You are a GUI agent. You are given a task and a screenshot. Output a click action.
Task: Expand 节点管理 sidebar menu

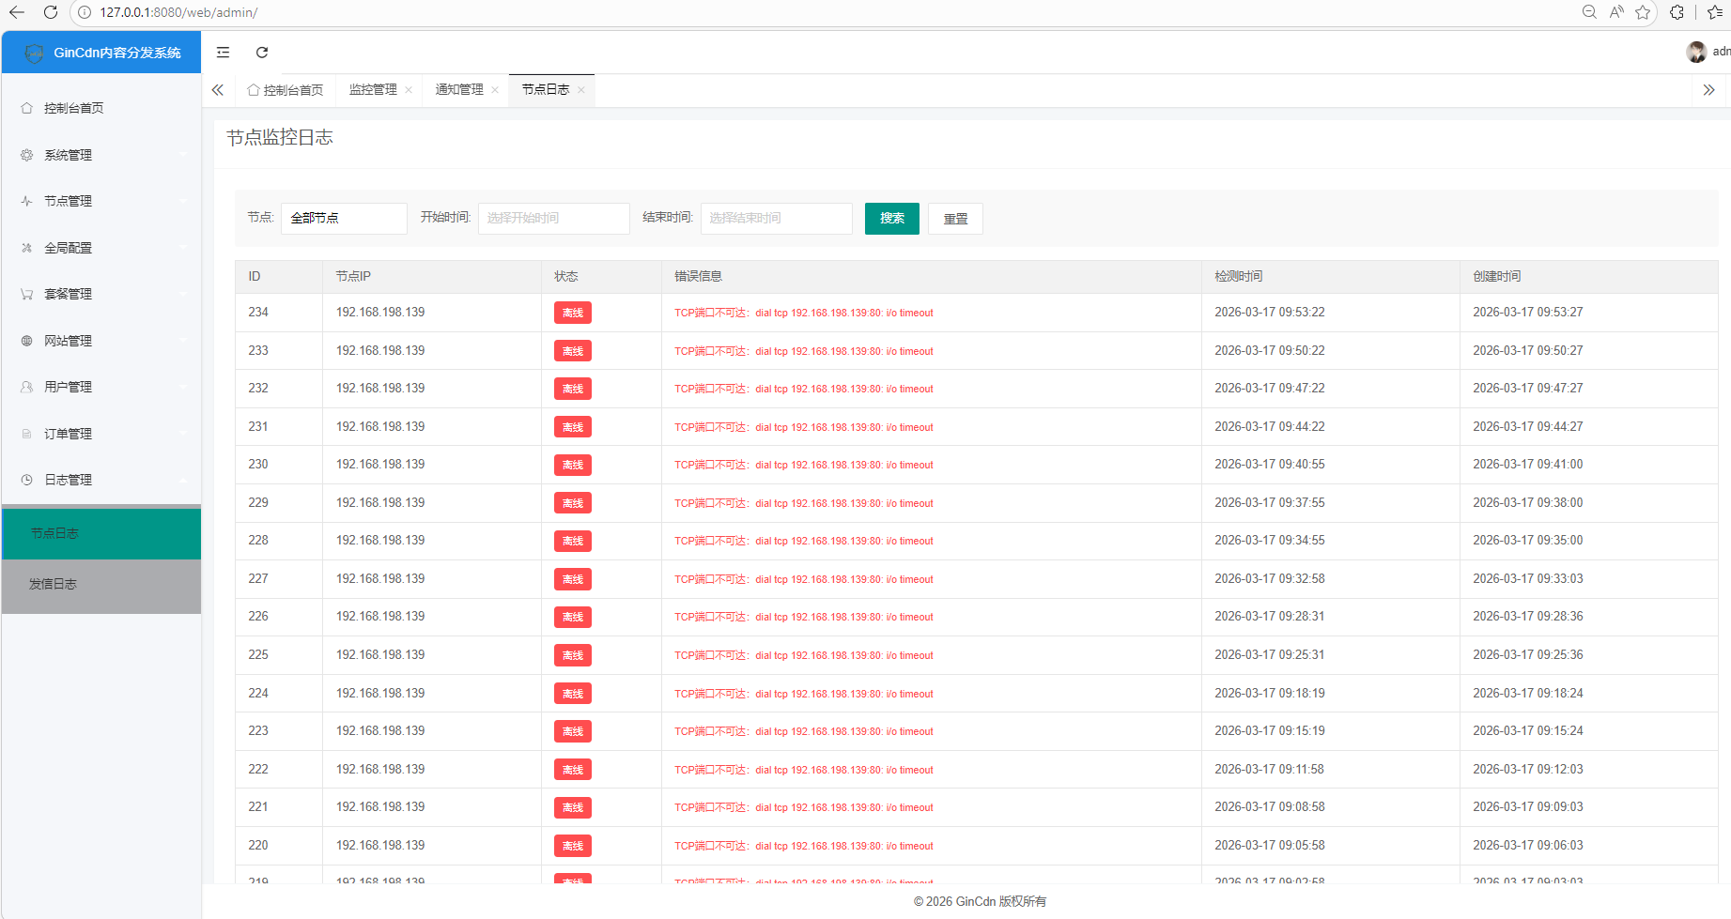[100, 201]
